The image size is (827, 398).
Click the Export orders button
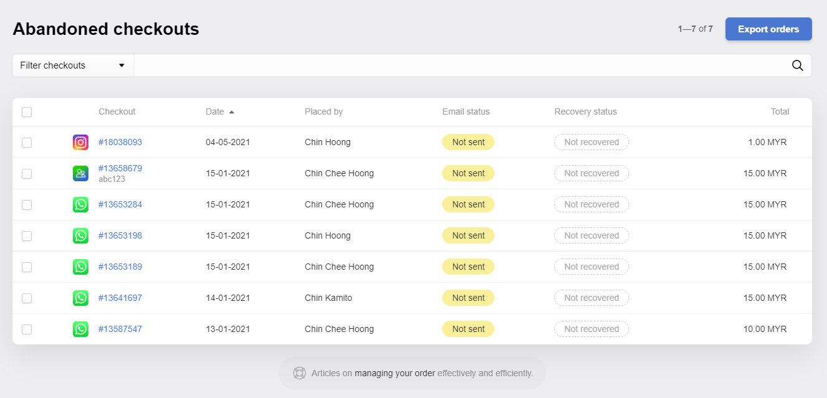768,29
